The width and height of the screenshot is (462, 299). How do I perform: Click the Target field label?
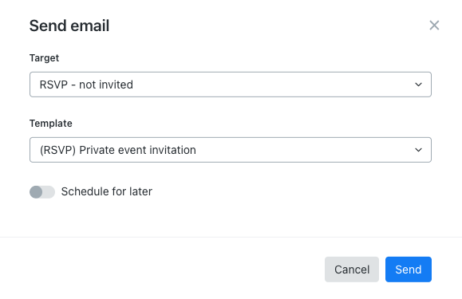(x=44, y=58)
